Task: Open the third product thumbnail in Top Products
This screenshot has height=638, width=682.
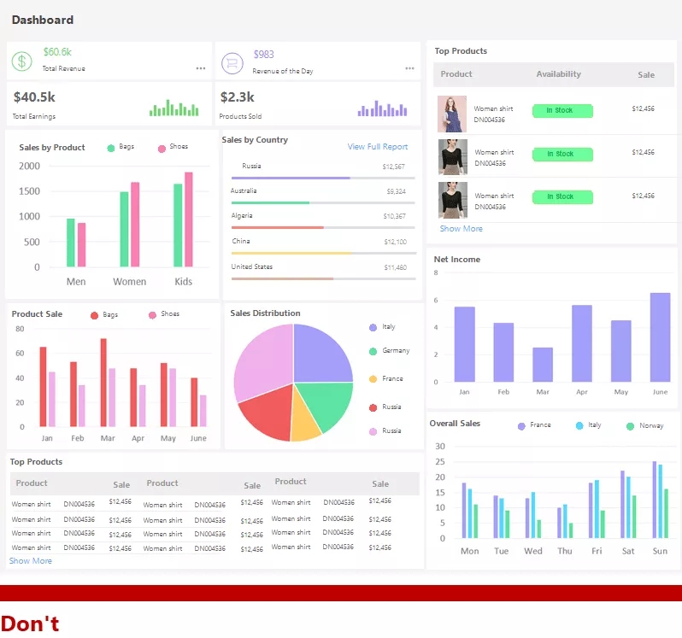Action: click(x=453, y=200)
